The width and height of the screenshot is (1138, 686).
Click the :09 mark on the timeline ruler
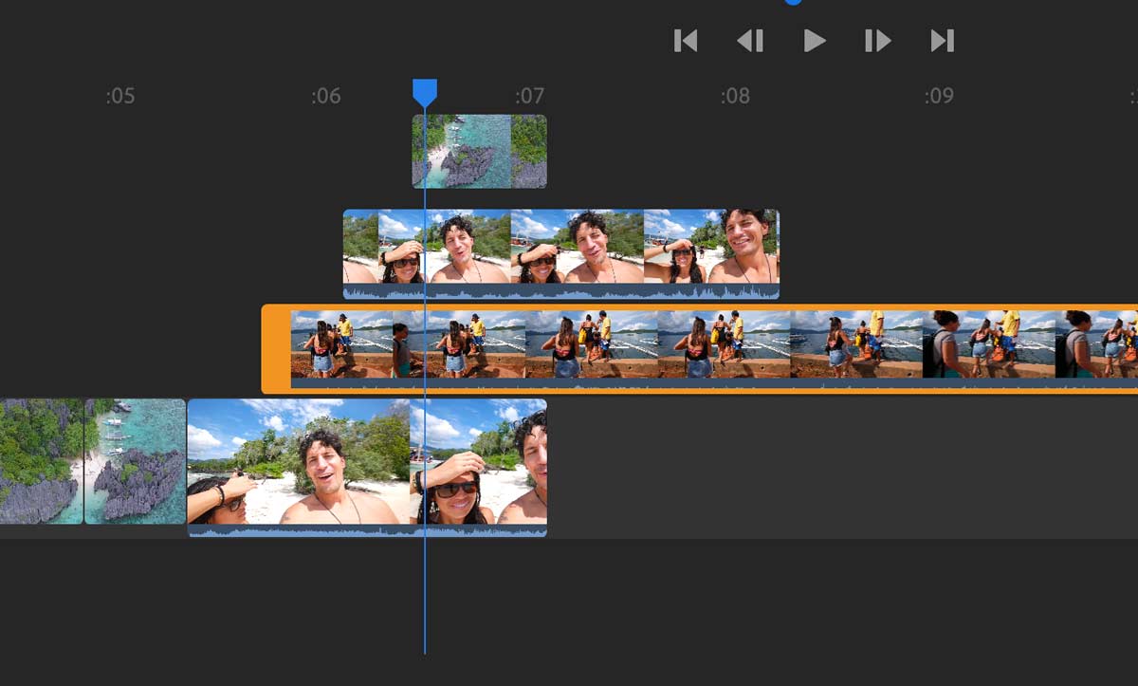pyautogui.click(x=939, y=96)
